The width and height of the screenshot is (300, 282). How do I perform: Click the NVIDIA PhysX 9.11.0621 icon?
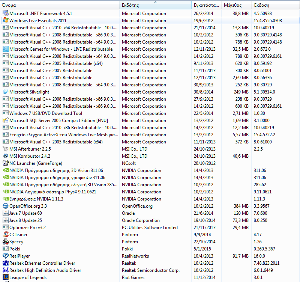pyautogui.click(x=6, y=192)
